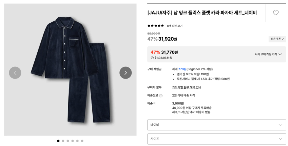Click the shipping info question mark icon
This screenshot has width=288, height=146.
(161, 96)
